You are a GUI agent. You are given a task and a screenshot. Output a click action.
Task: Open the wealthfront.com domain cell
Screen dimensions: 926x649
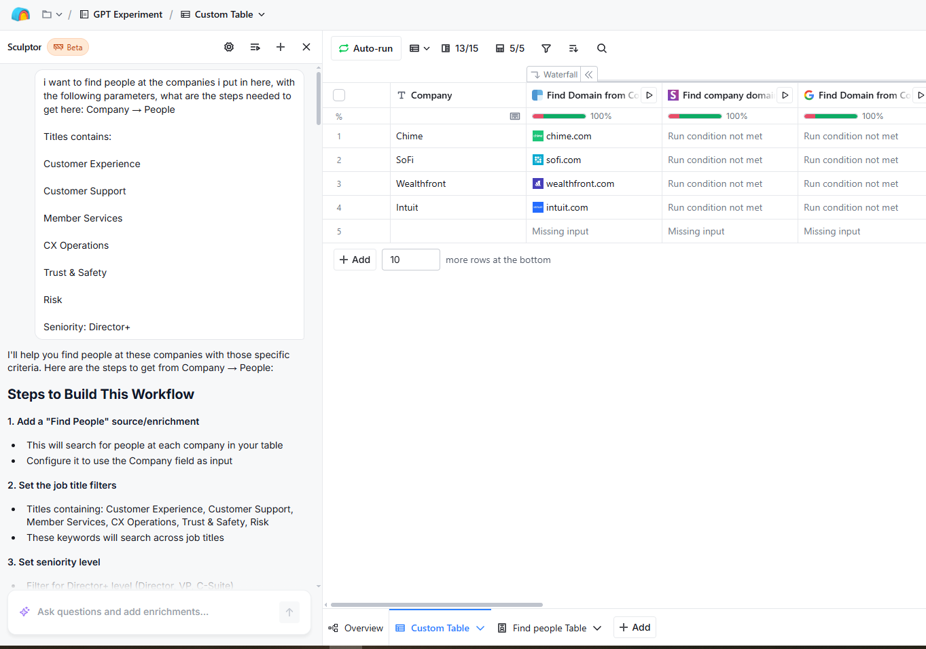click(x=594, y=183)
